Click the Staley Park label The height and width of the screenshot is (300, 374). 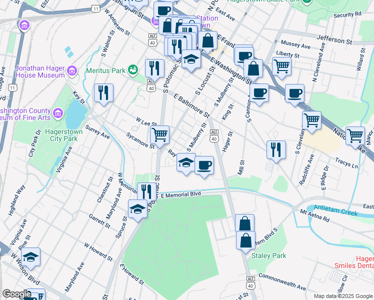269,255
